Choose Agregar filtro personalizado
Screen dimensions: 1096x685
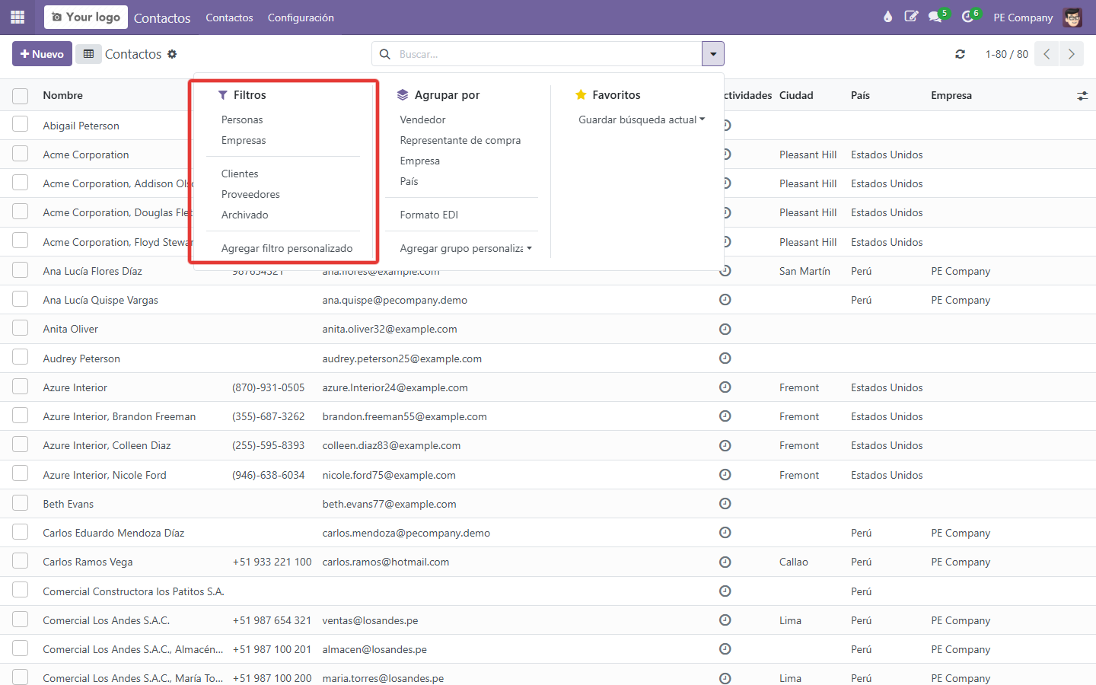[x=287, y=248]
